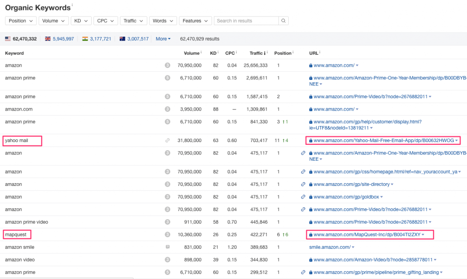Expand the caret after the Amazon-Video URL
The image size is (467, 279).
435,260
